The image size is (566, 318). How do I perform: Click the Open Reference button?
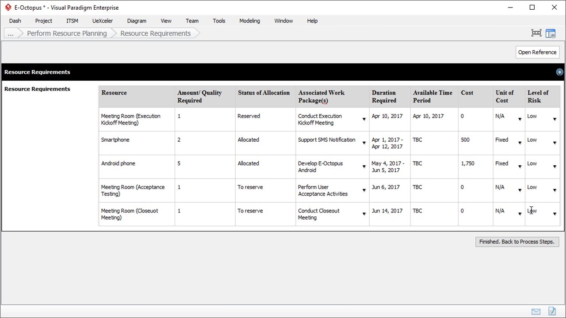[537, 52]
